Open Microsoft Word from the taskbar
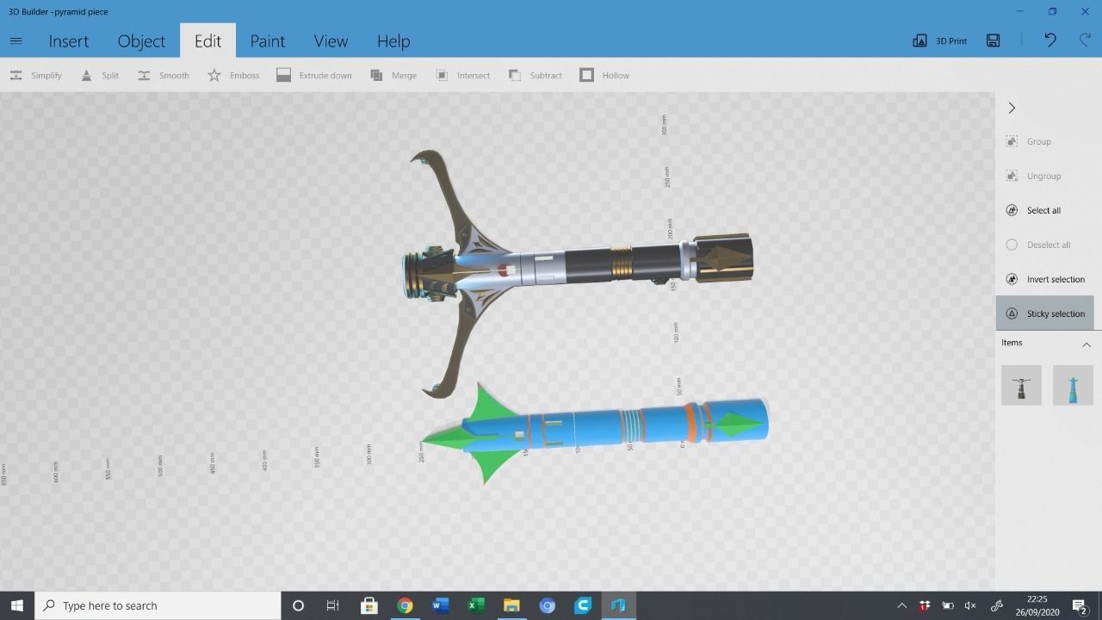1102x620 pixels. [440, 605]
